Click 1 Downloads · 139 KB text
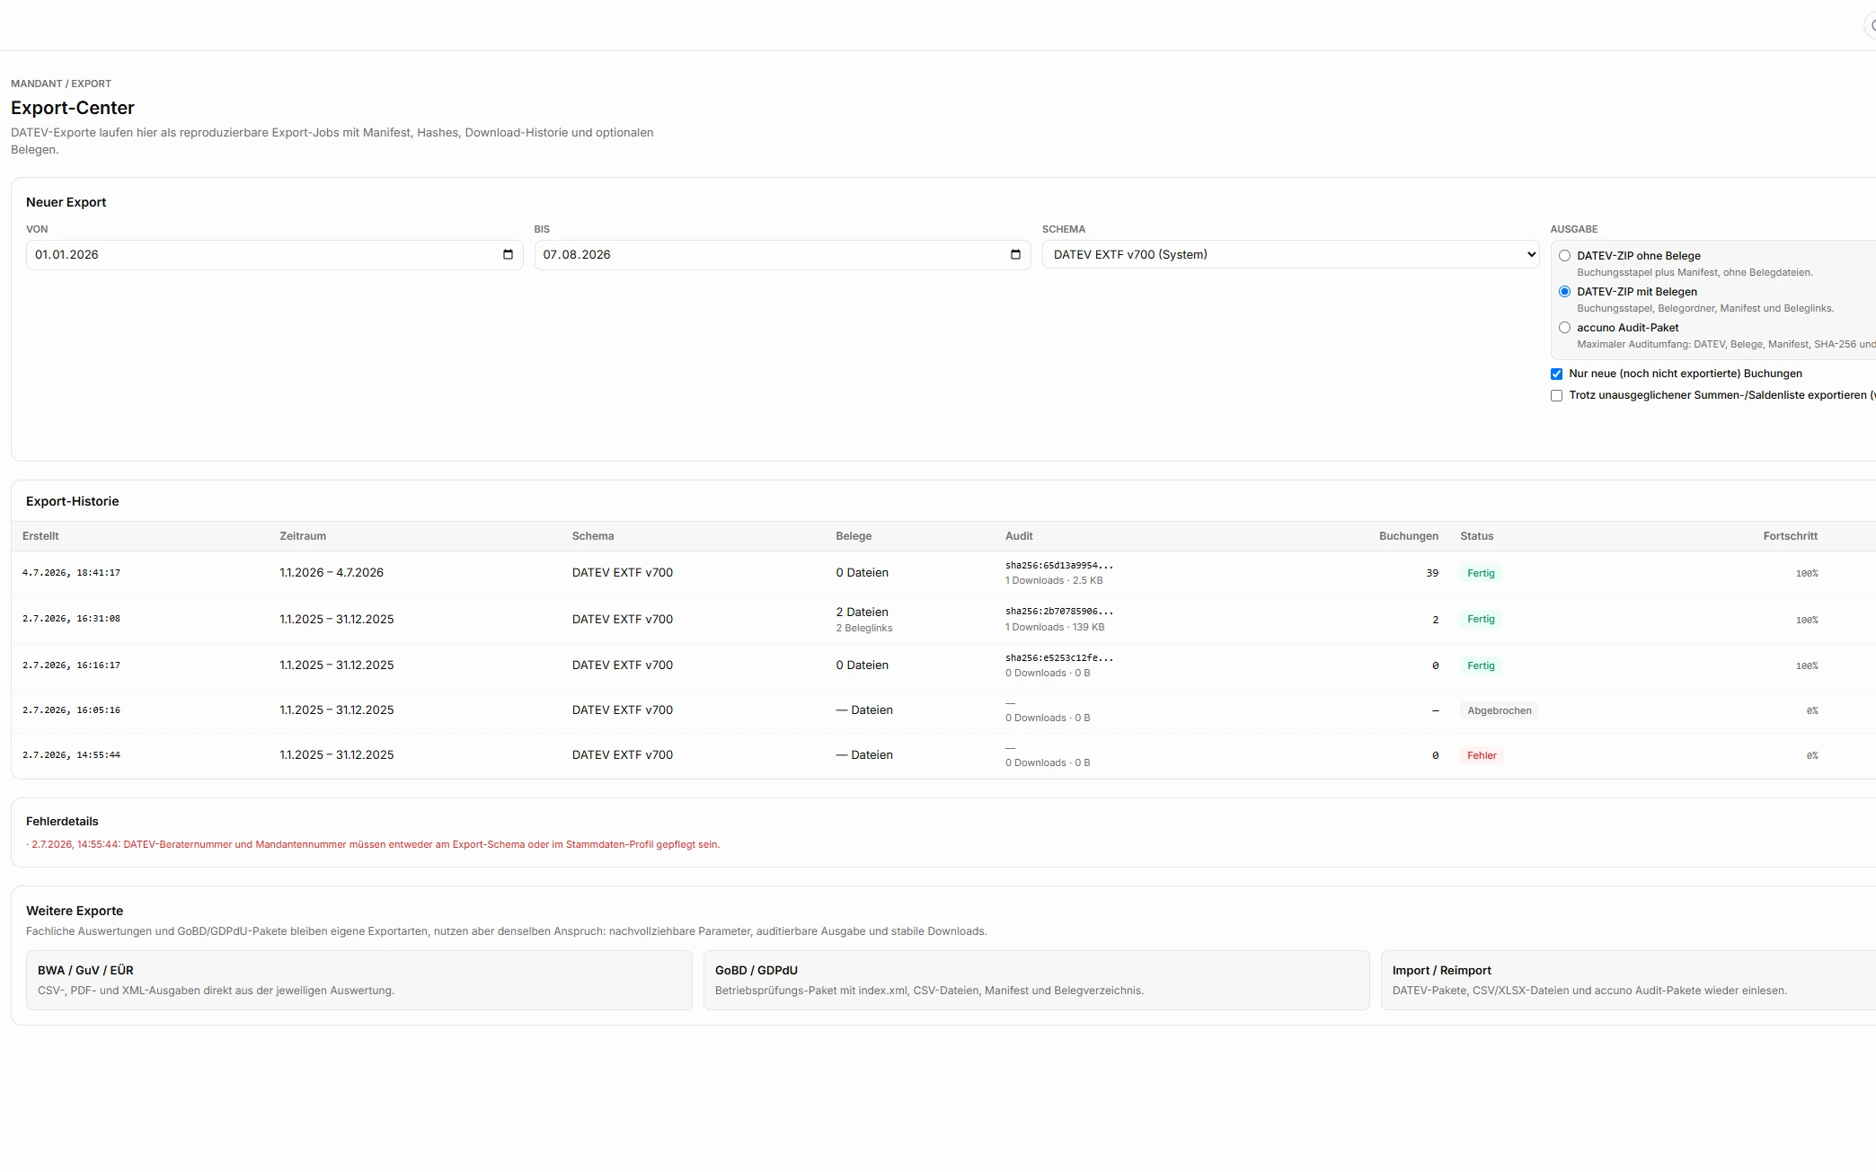The width and height of the screenshot is (1876, 1172). [x=1055, y=628]
